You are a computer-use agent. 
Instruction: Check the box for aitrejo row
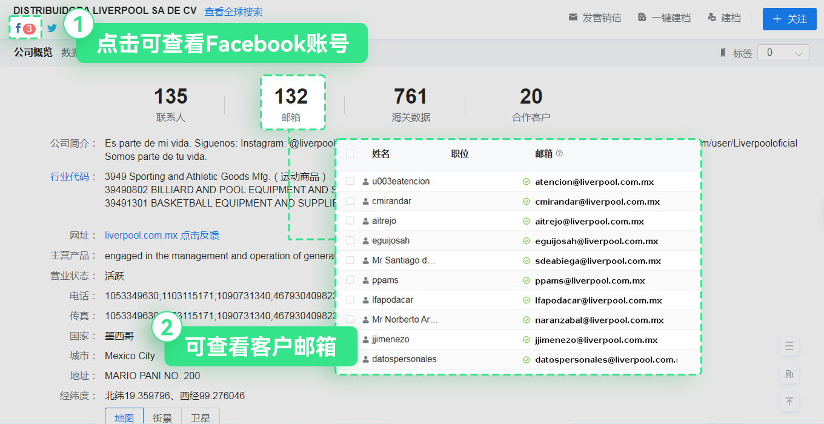coord(350,220)
